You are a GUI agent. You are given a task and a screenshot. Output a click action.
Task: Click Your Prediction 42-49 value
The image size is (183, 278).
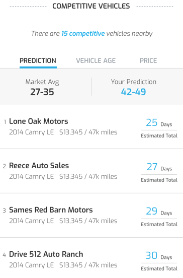(133, 92)
